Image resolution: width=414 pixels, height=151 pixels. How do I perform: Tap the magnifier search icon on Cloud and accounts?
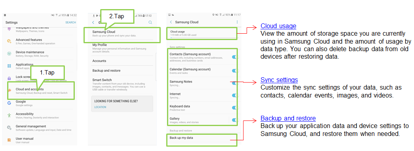pyautogui.click(x=150, y=23)
